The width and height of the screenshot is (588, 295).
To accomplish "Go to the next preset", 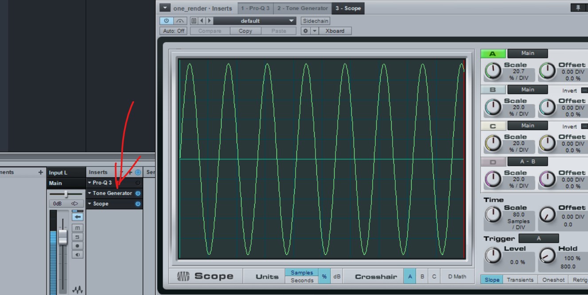I will [x=210, y=21].
